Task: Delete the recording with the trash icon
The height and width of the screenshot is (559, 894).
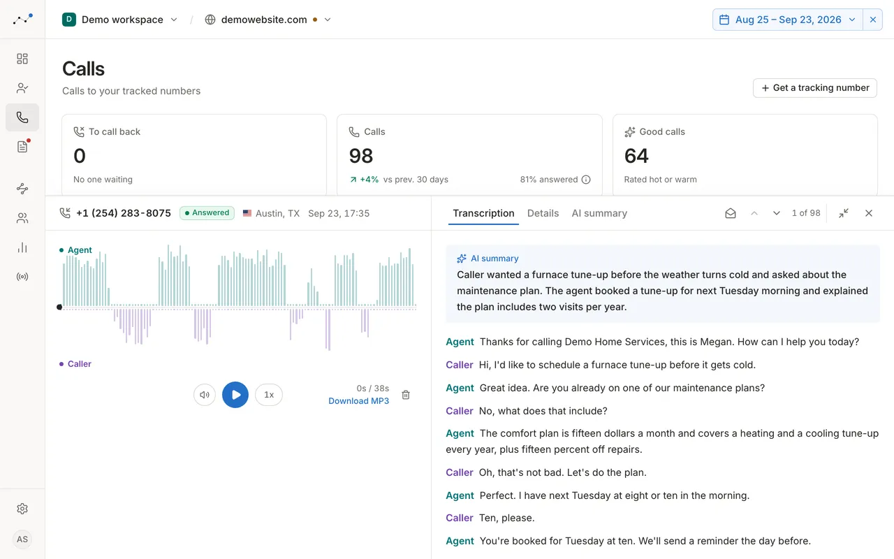Action: click(x=406, y=395)
